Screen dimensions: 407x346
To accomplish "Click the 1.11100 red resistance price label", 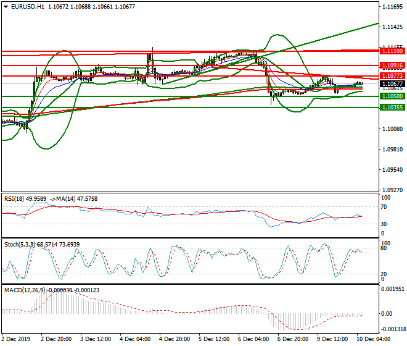I will (392, 51).
